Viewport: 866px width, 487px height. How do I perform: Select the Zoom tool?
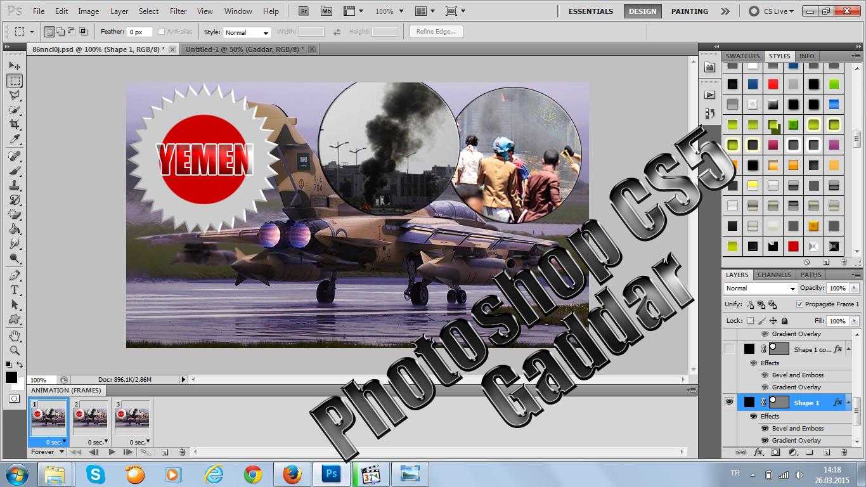pos(15,350)
